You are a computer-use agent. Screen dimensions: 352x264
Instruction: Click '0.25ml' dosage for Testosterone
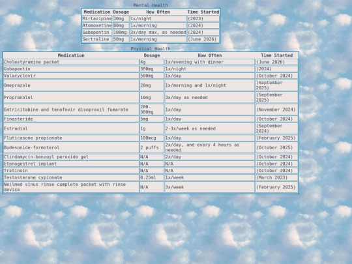pyautogui.click(x=152, y=177)
